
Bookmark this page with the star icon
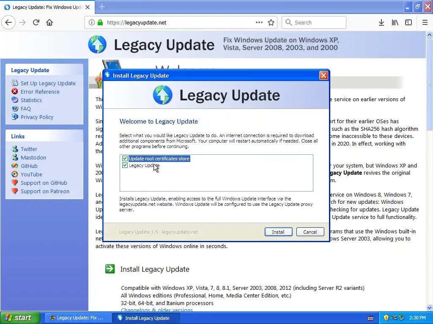[271, 23]
